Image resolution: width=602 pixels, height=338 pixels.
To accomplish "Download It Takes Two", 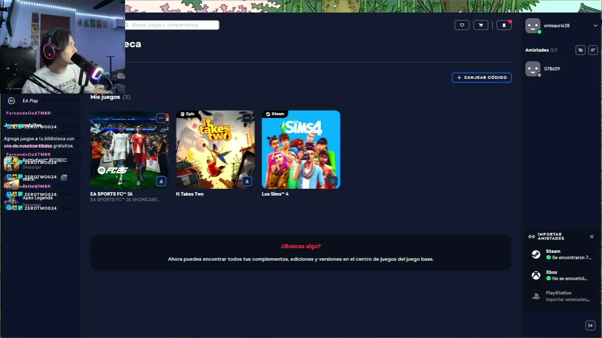I will (x=247, y=181).
